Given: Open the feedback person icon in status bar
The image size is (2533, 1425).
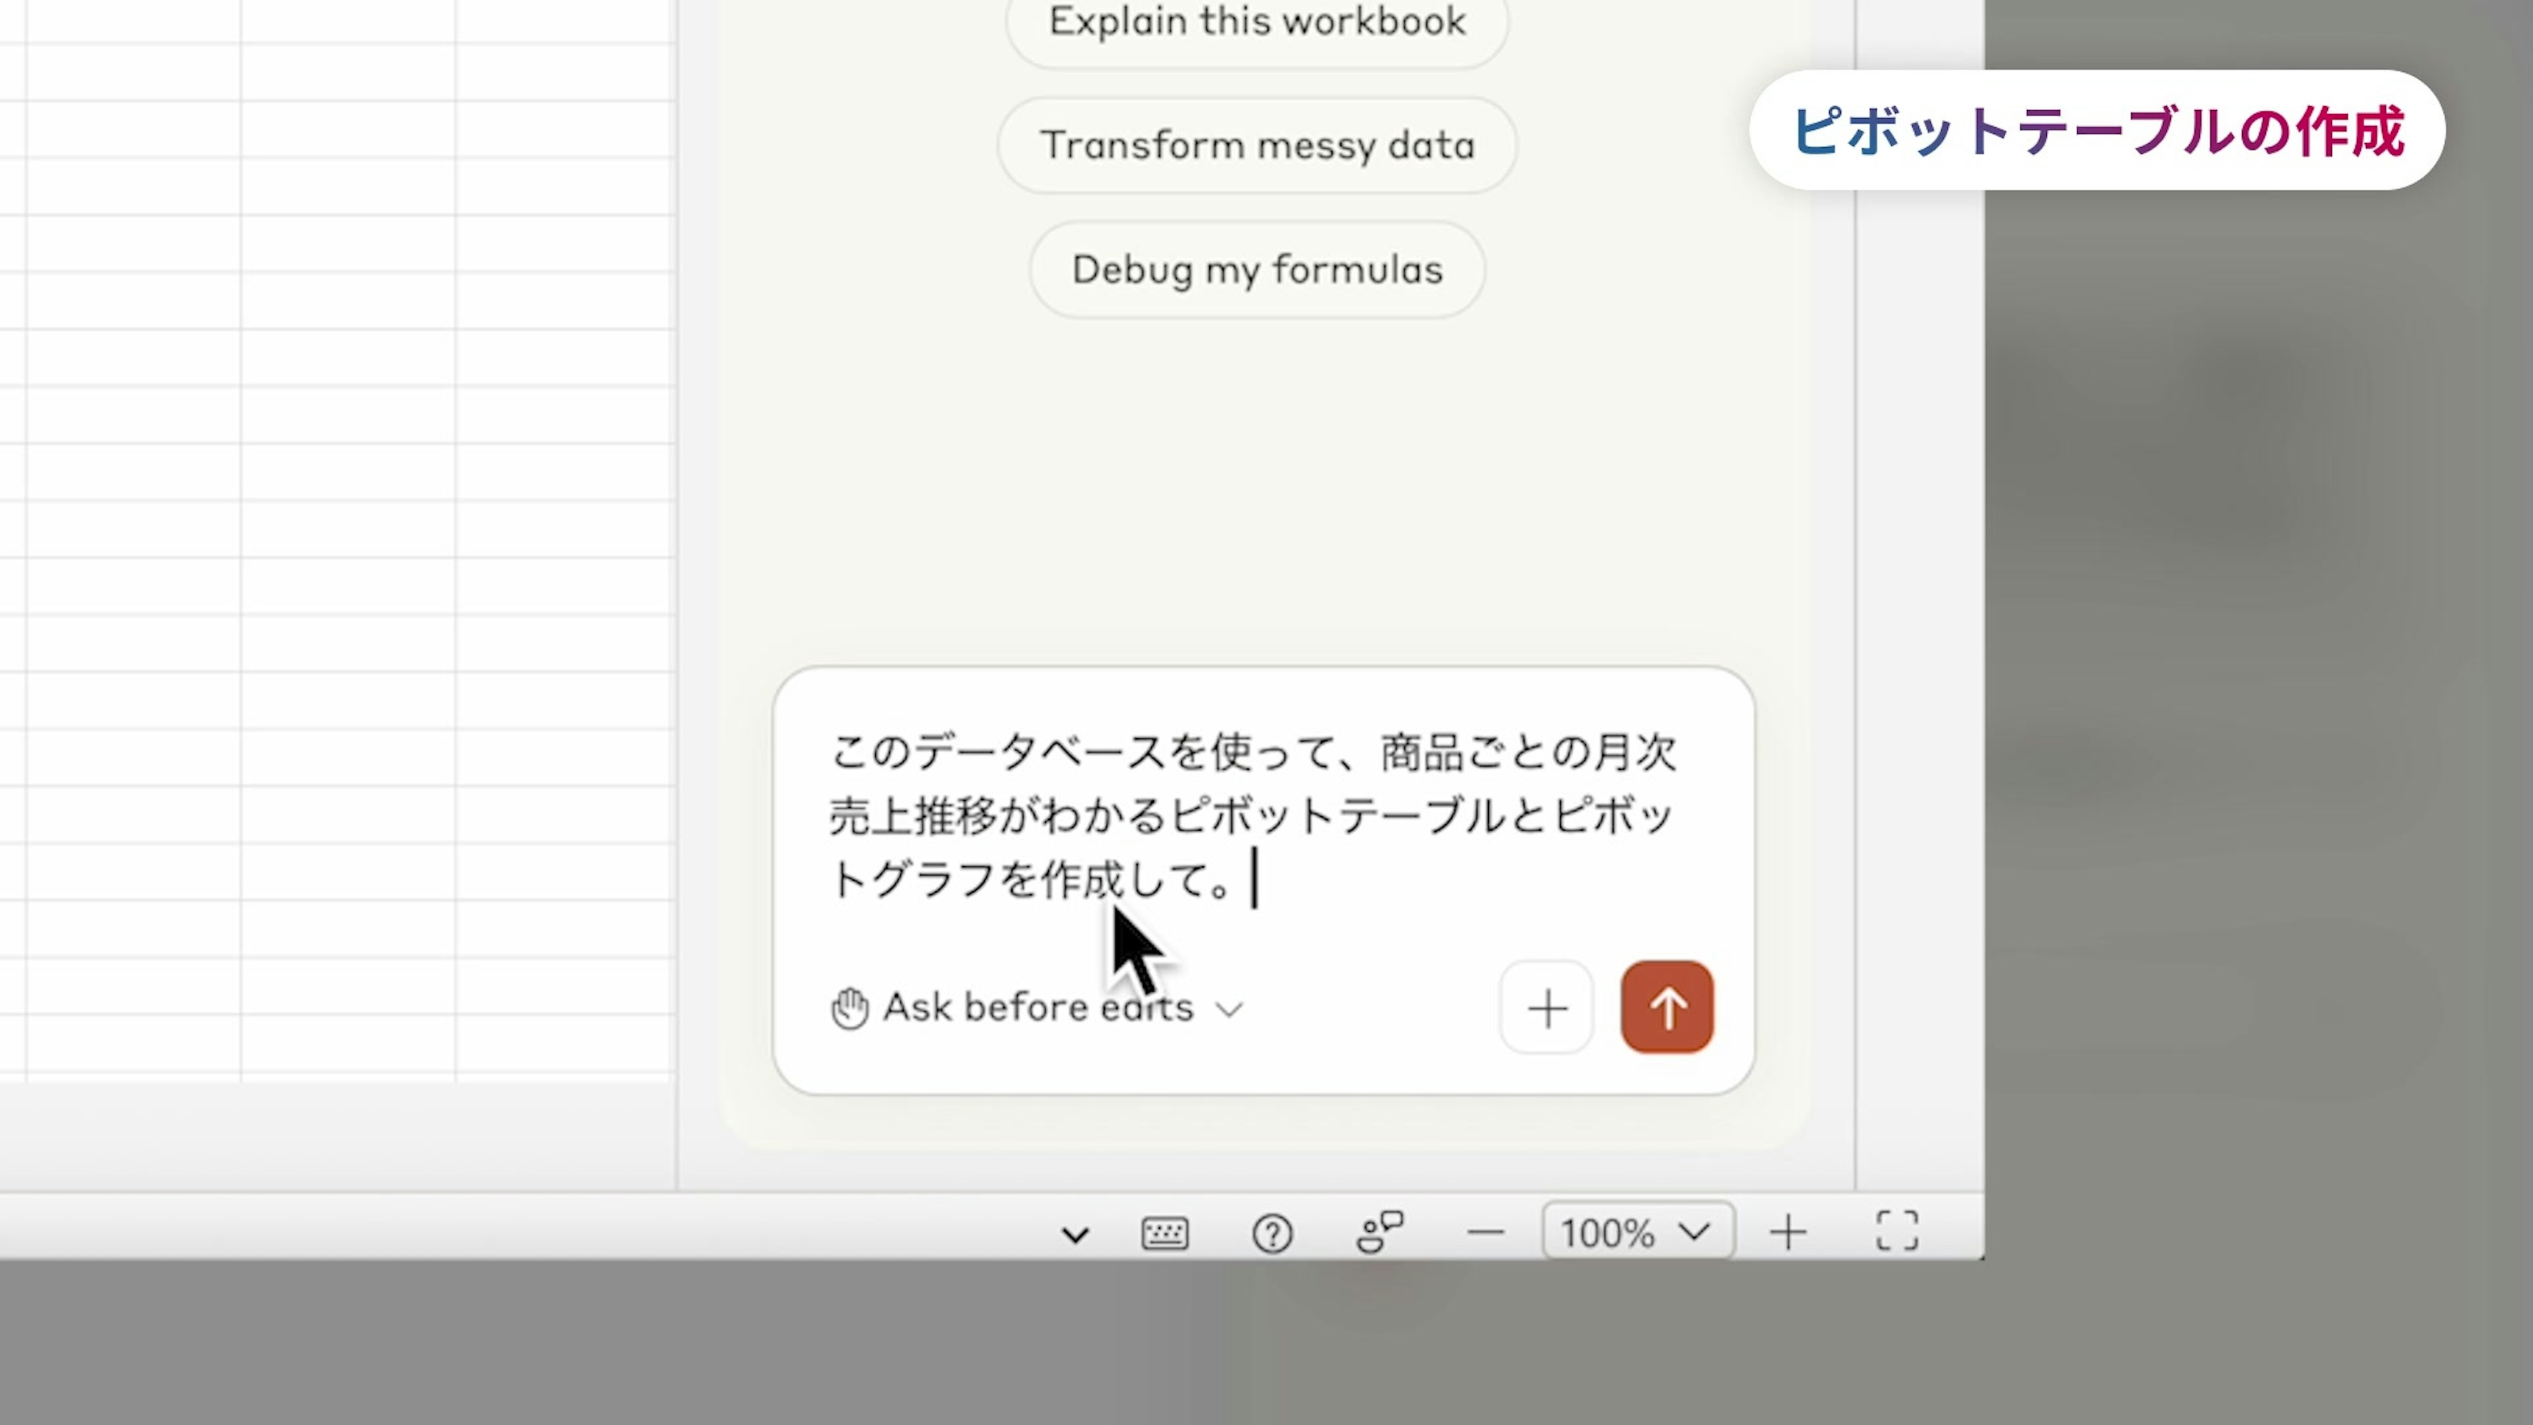Looking at the screenshot, I should (1379, 1231).
